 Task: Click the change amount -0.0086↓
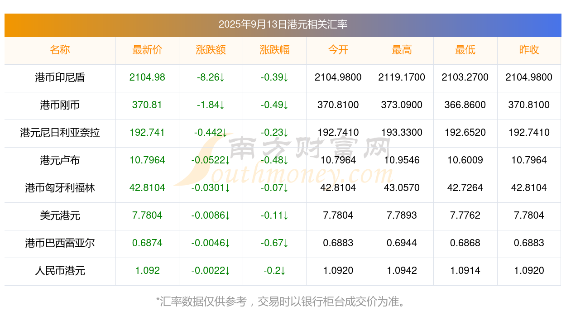(x=211, y=215)
